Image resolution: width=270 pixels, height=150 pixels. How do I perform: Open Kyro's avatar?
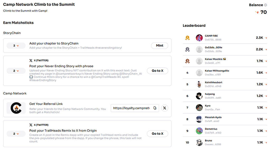199,108
